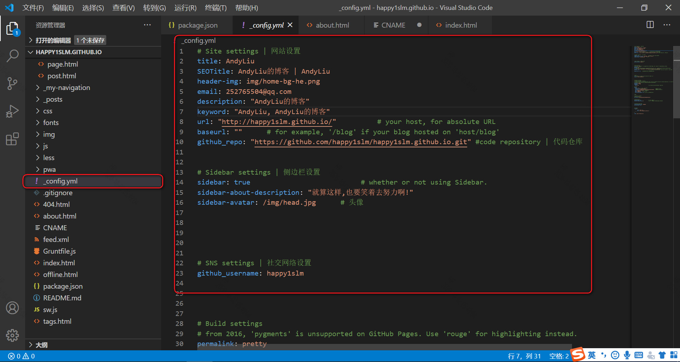The image size is (680, 362).
Task: Select _config.yml in the file tree
Action: [93, 181]
